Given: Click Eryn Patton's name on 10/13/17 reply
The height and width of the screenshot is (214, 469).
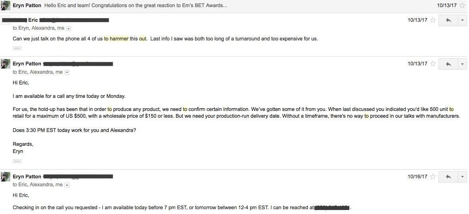Looking at the screenshot, I should (x=27, y=64).
